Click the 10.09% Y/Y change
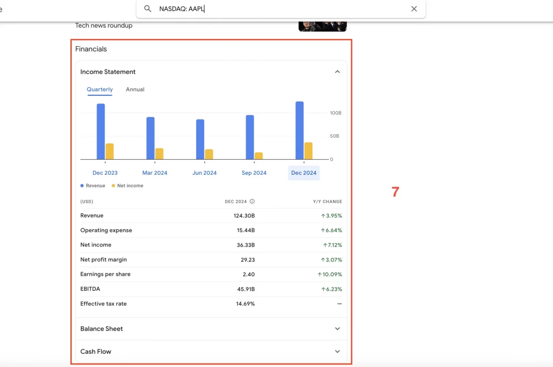The image size is (553, 367). coord(330,274)
